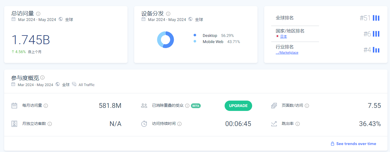Click people icon beside 已消除重叠的受众

(x=144, y=106)
